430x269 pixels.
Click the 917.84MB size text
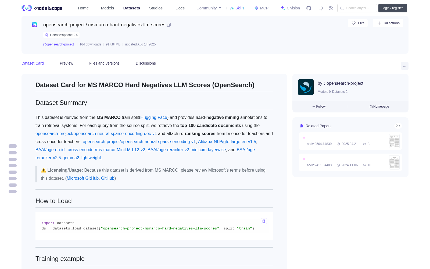pyautogui.click(x=113, y=44)
